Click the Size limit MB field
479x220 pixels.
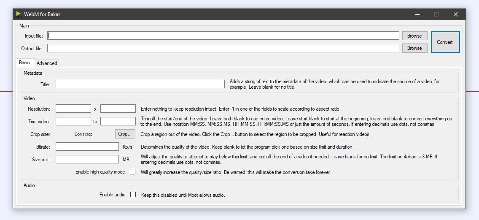tap(87, 159)
